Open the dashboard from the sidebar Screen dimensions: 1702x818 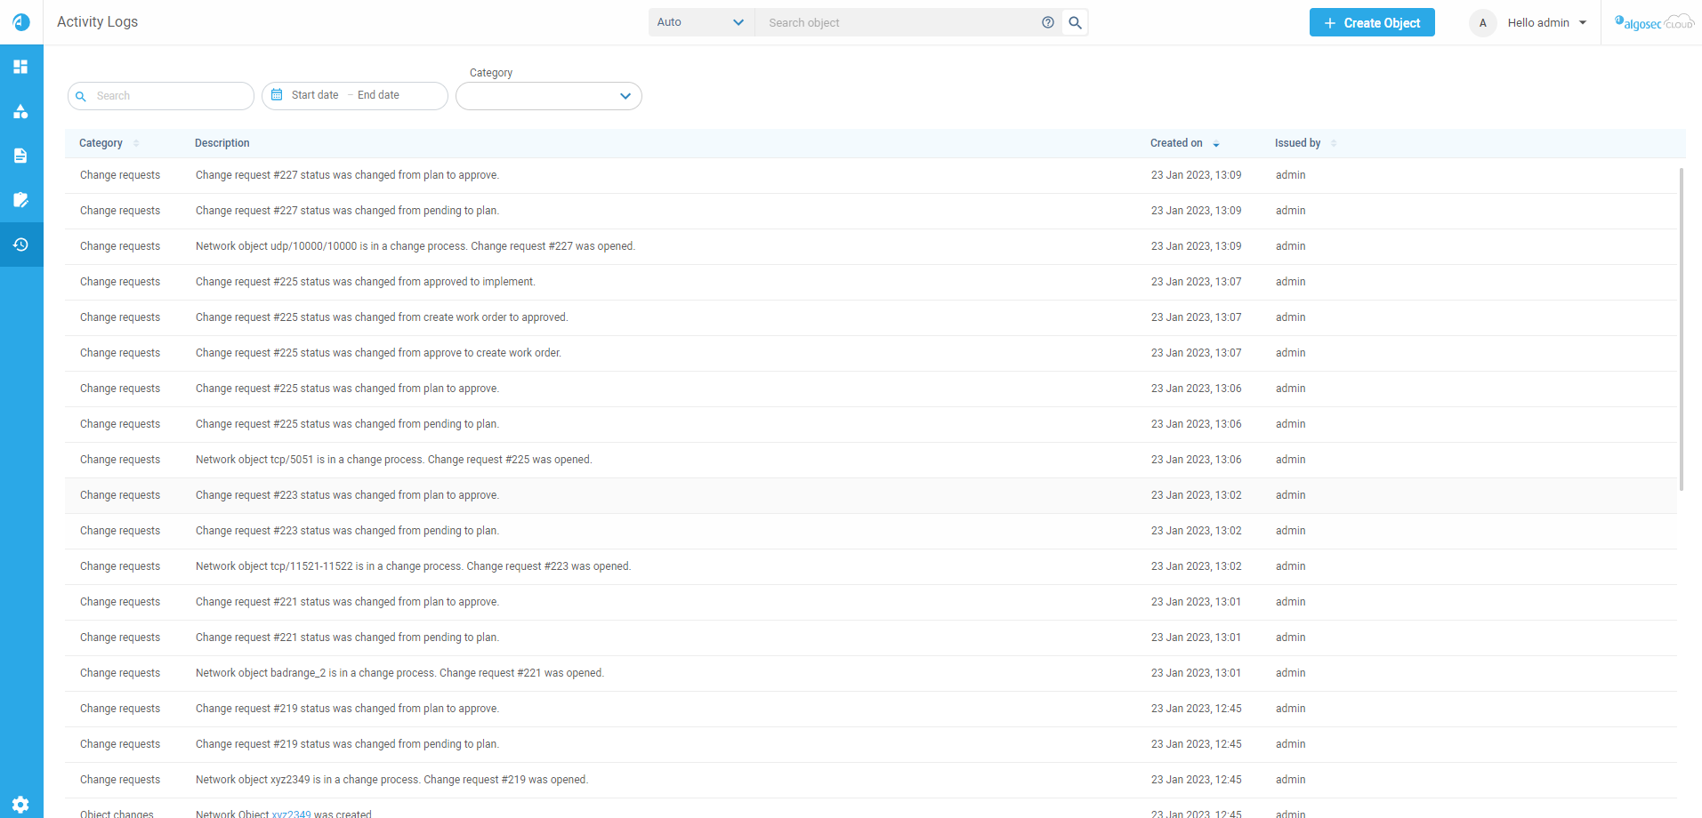pos(20,67)
